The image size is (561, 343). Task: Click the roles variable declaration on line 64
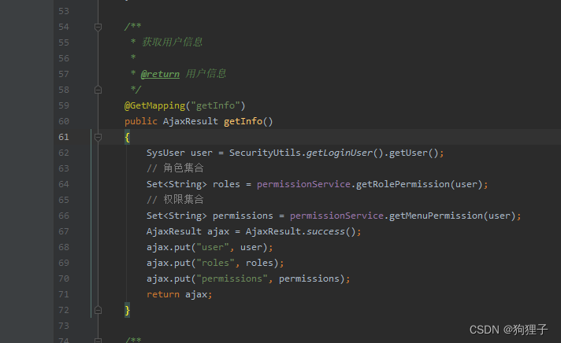[226, 184]
